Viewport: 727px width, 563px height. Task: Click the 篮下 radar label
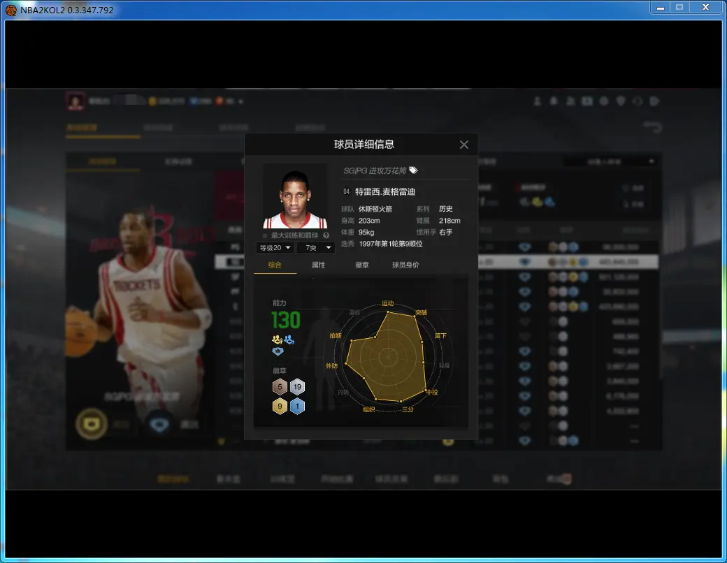pyautogui.click(x=440, y=335)
